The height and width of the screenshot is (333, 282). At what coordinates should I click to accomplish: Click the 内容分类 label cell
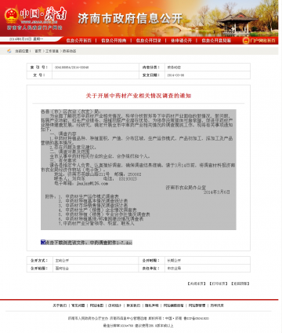point(152,68)
